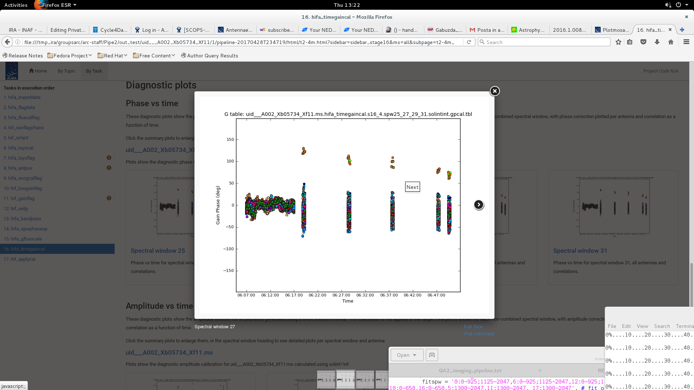Open Plot command link

click(x=479, y=334)
